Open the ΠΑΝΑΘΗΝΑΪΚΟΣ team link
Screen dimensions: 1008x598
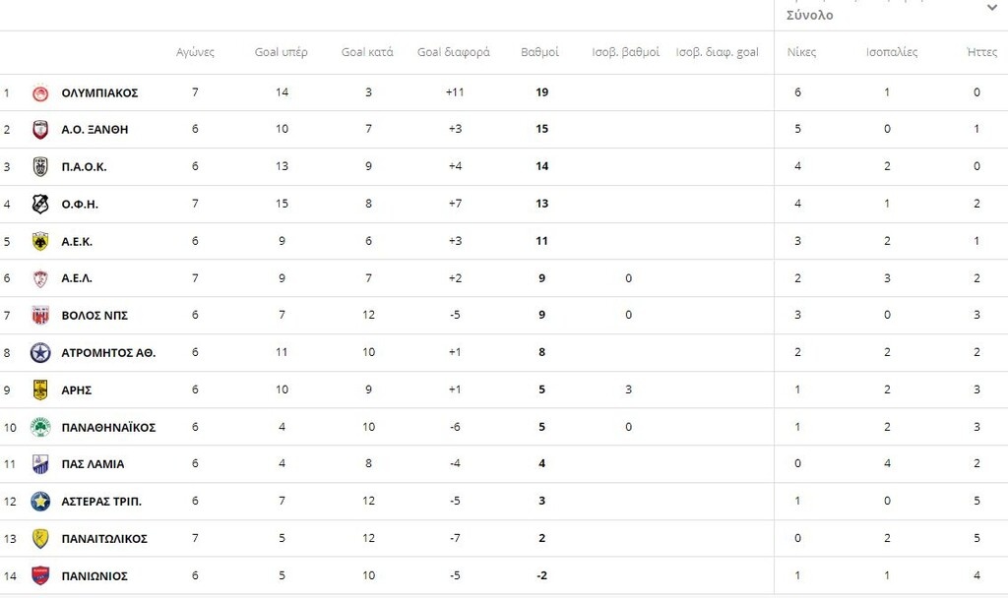108,428
